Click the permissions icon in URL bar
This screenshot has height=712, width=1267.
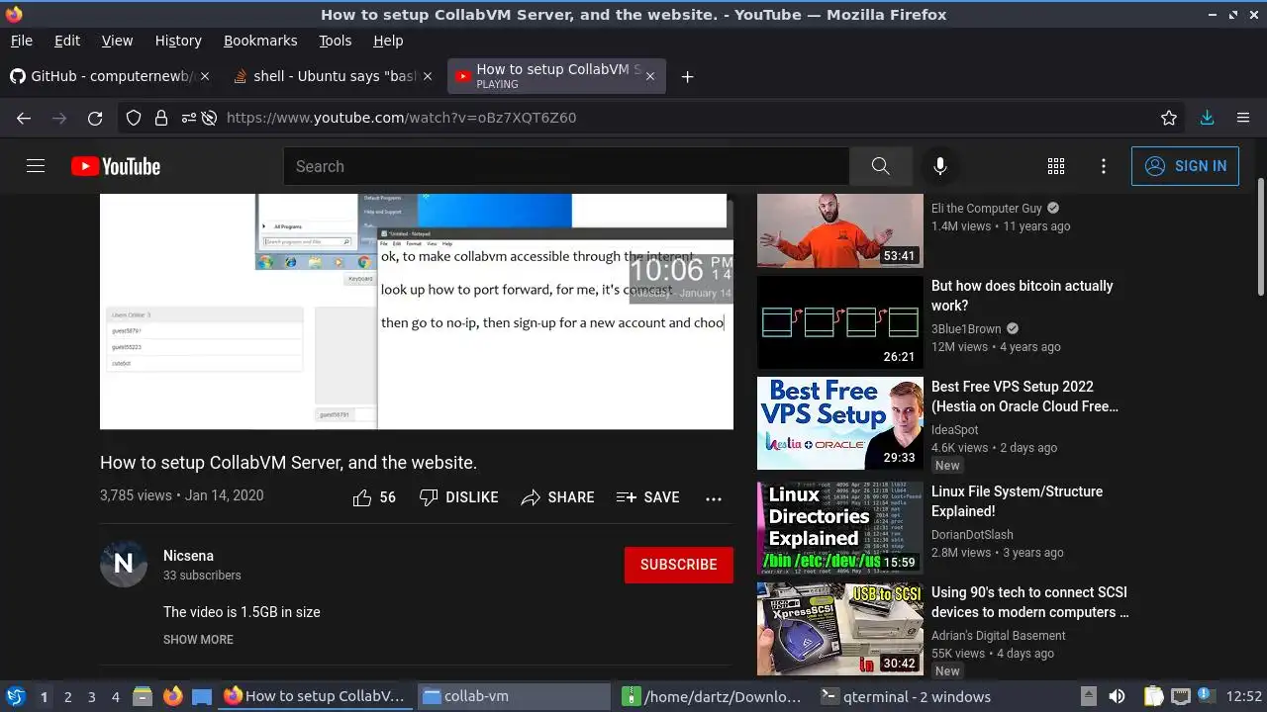(188, 118)
